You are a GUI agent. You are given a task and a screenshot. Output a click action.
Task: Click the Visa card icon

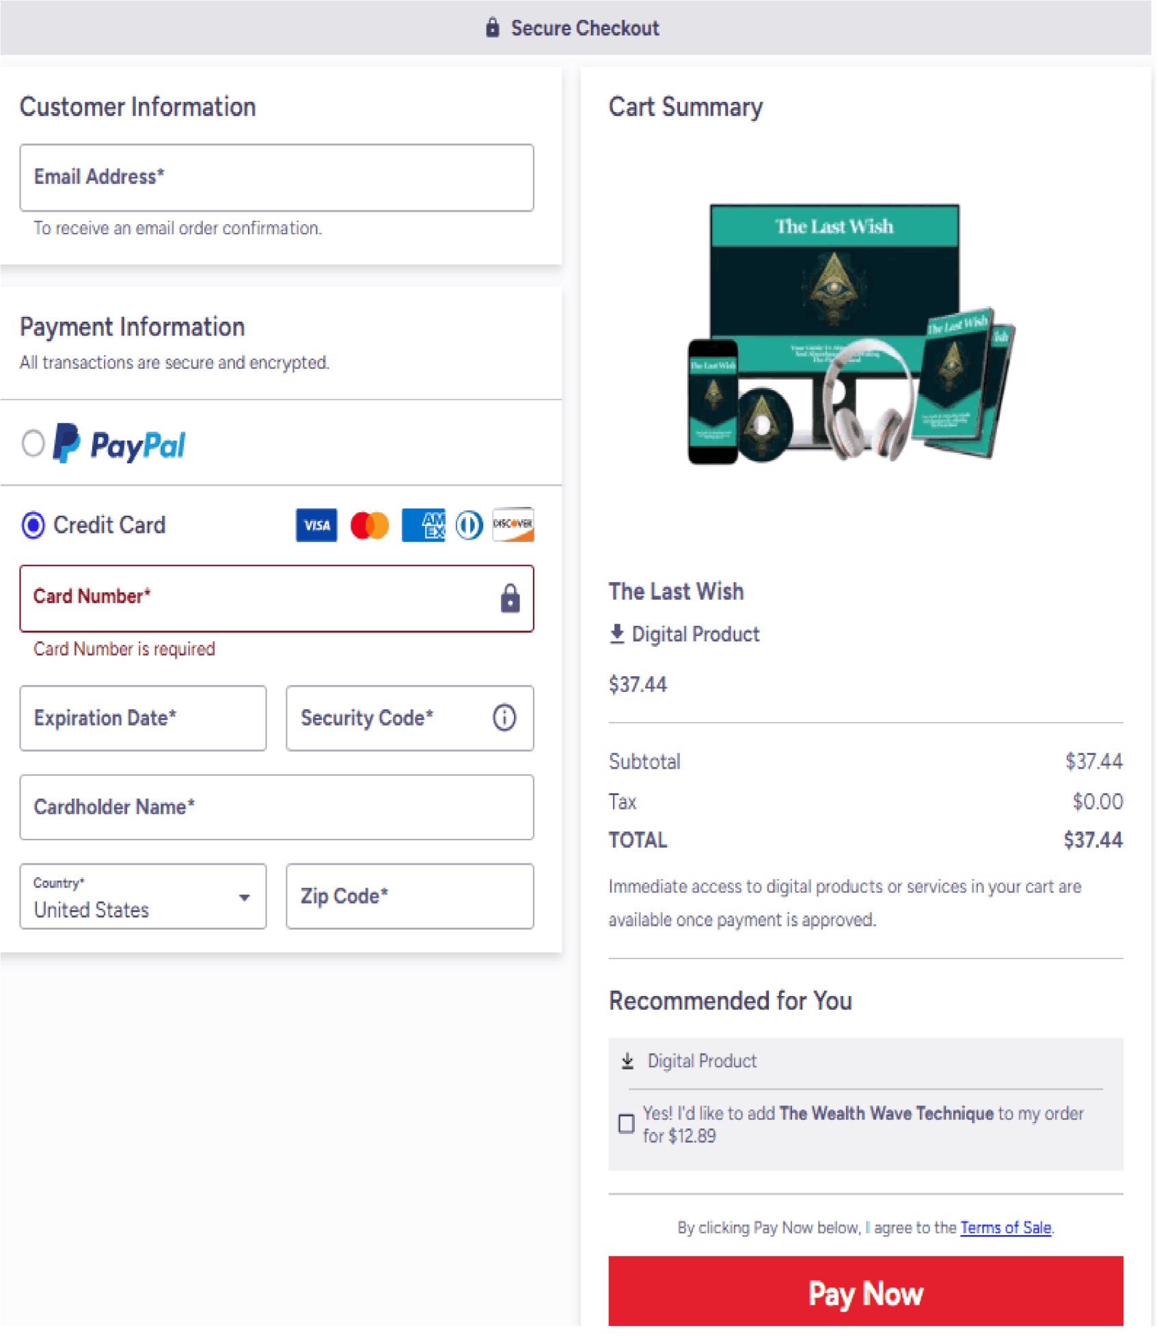pos(316,525)
